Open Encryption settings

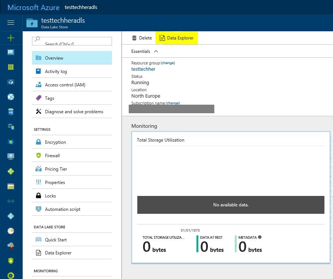point(72,142)
